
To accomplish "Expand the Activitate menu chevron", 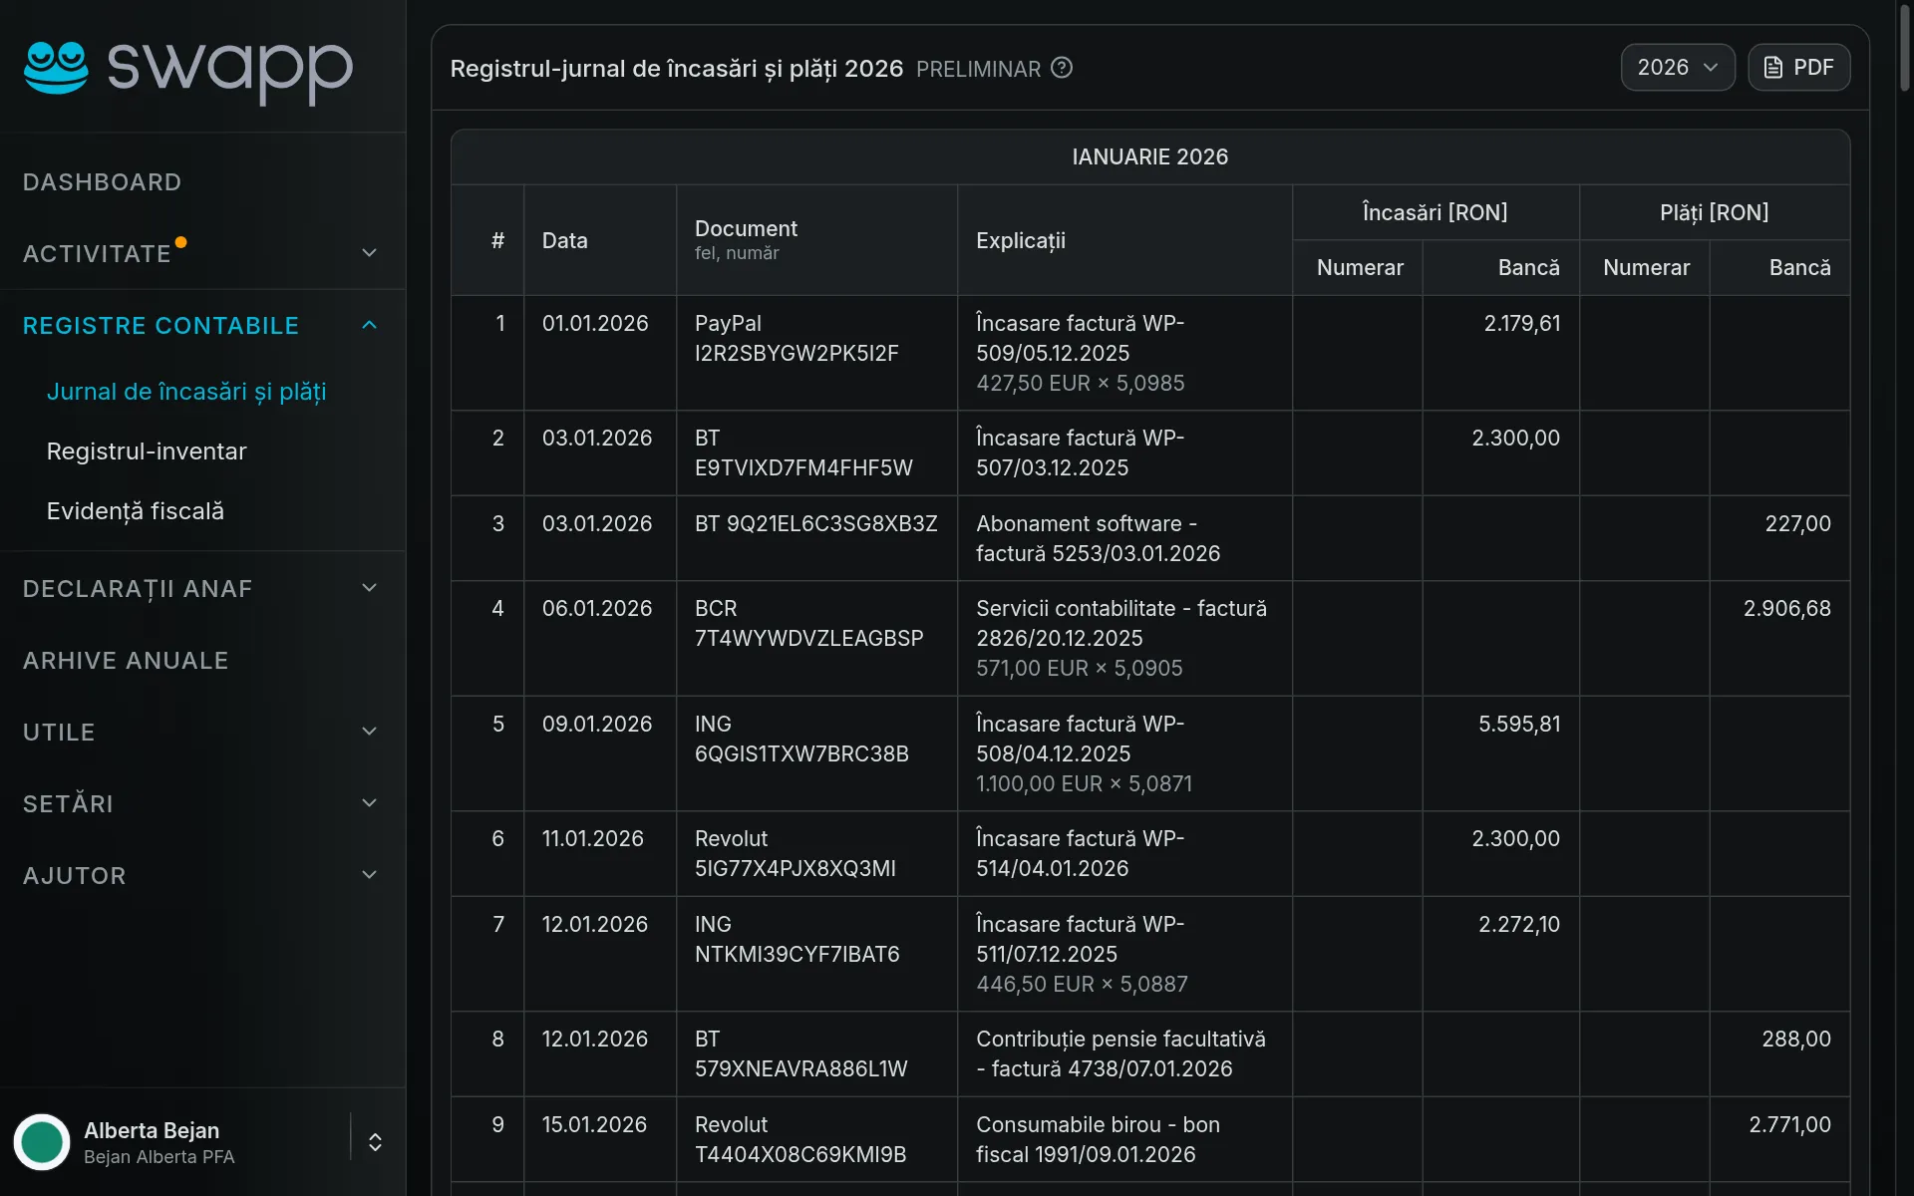I will [369, 253].
